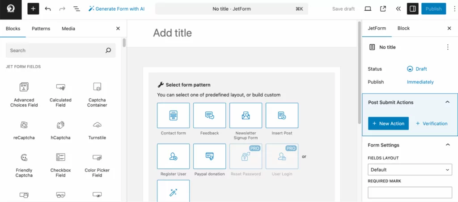
Task: Undo the last change
Action: (48, 9)
